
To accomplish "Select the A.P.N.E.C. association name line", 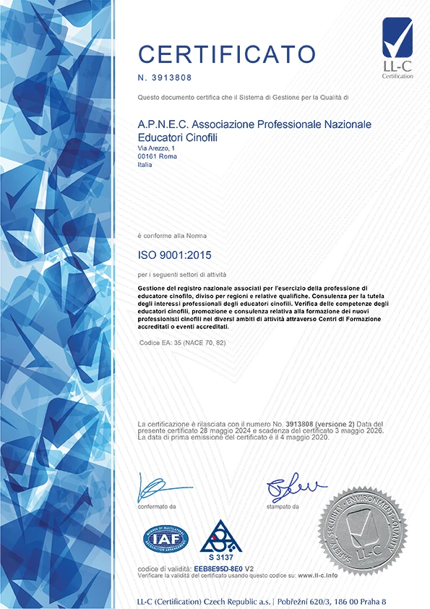I will tap(254, 124).
